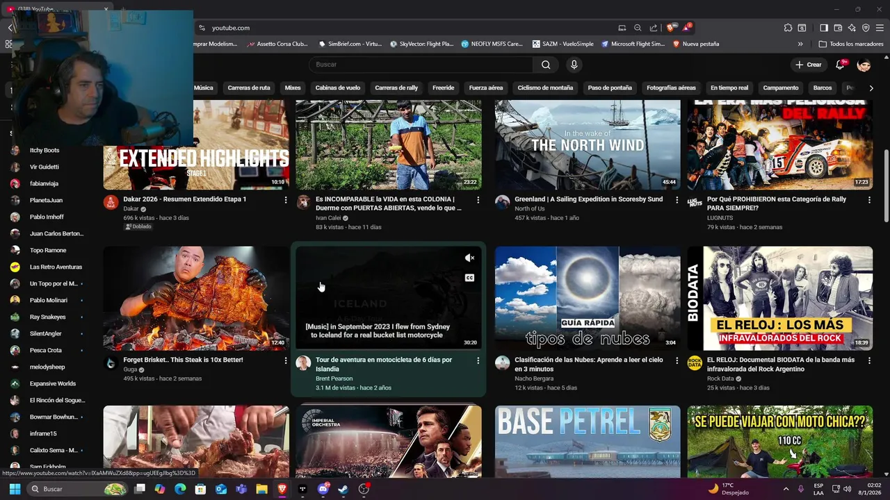Click the Crear button
The width and height of the screenshot is (890, 500).
coord(809,65)
